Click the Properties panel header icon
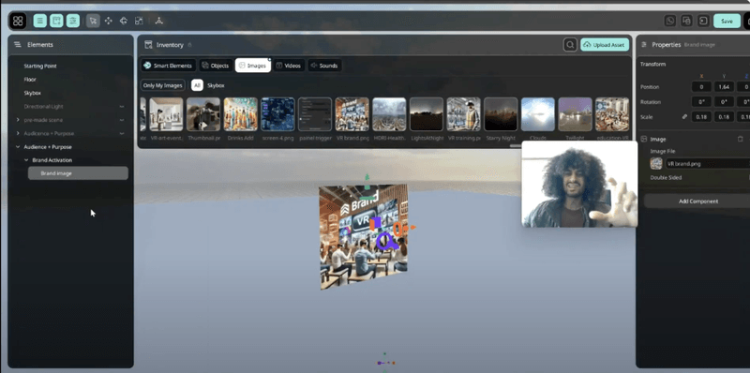Viewport: 750px width, 373px height. 643,44
